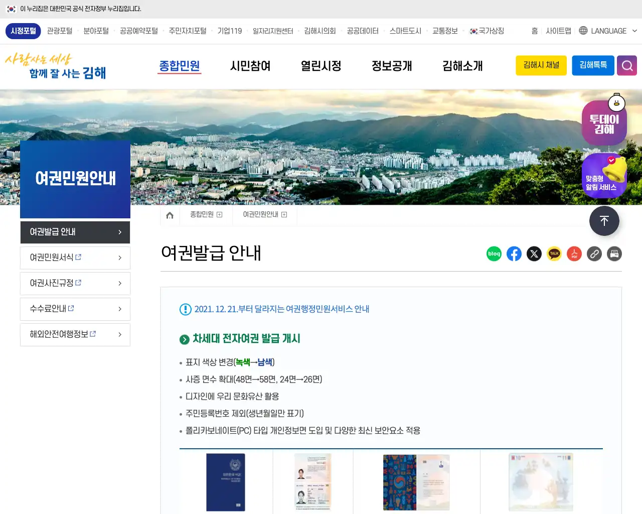Go to 공공예약포털 link

pyautogui.click(x=139, y=31)
